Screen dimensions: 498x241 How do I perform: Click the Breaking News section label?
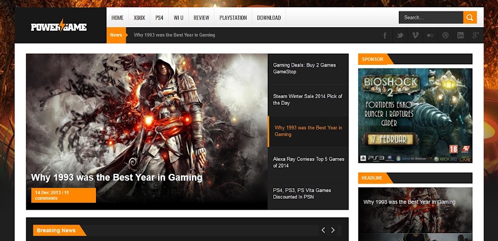click(x=56, y=230)
